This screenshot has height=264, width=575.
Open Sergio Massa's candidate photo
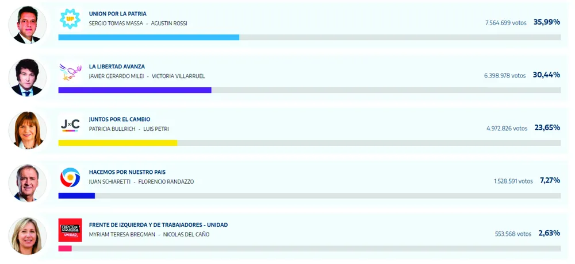coord(28,25)
